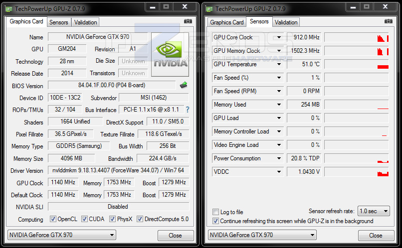Click the 1502.3 MHz memory clock value
402x248 pixels.
304,51
